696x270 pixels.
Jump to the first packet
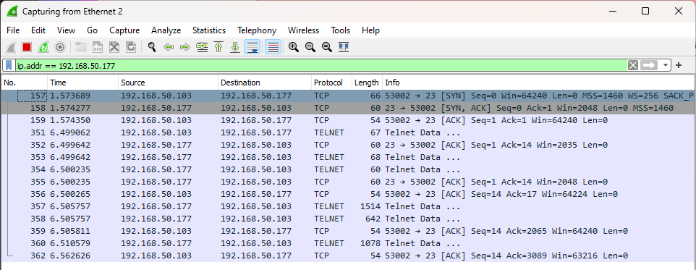pos(218,47)
